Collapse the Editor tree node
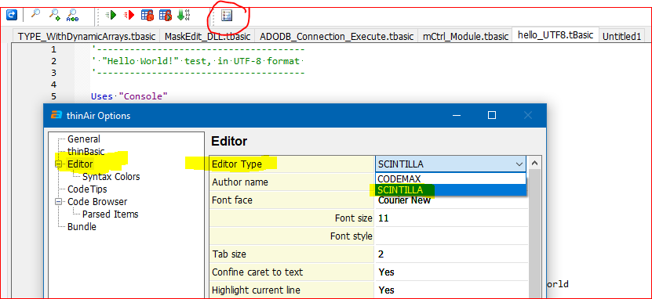The height and width of the screenshot is (299, 652). point(58,164)
